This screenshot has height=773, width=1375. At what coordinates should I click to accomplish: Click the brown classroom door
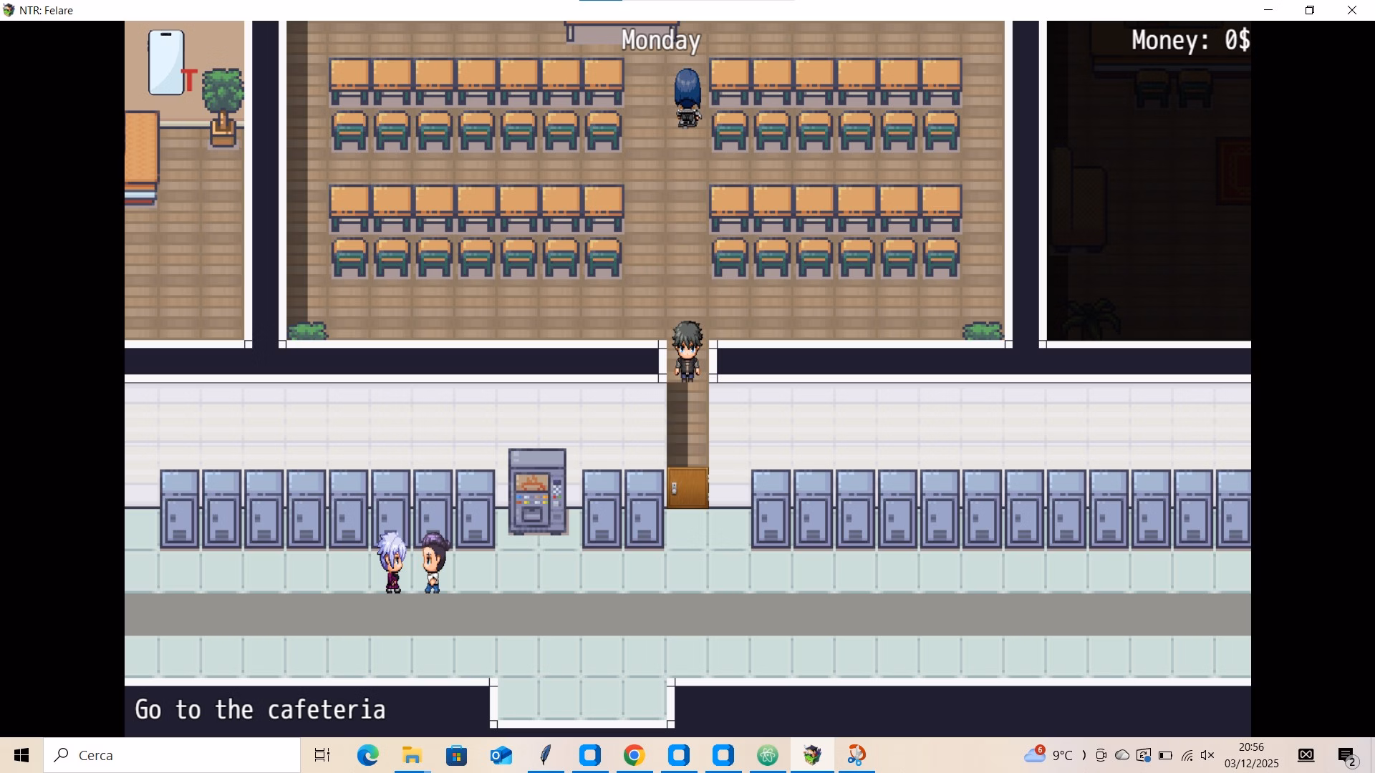(687, 488)
